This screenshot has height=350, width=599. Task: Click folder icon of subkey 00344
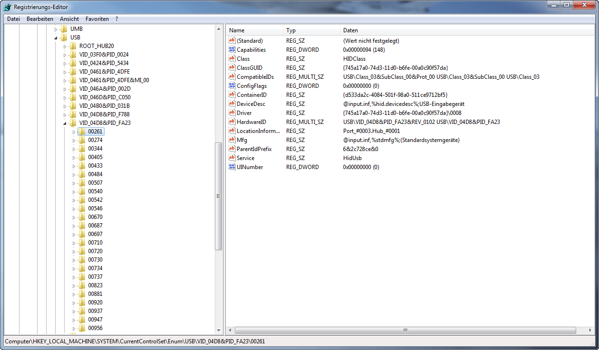coord(82,149)
